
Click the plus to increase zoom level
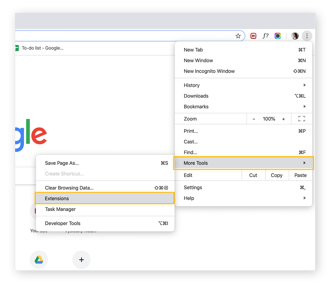[x=283, y=119]
